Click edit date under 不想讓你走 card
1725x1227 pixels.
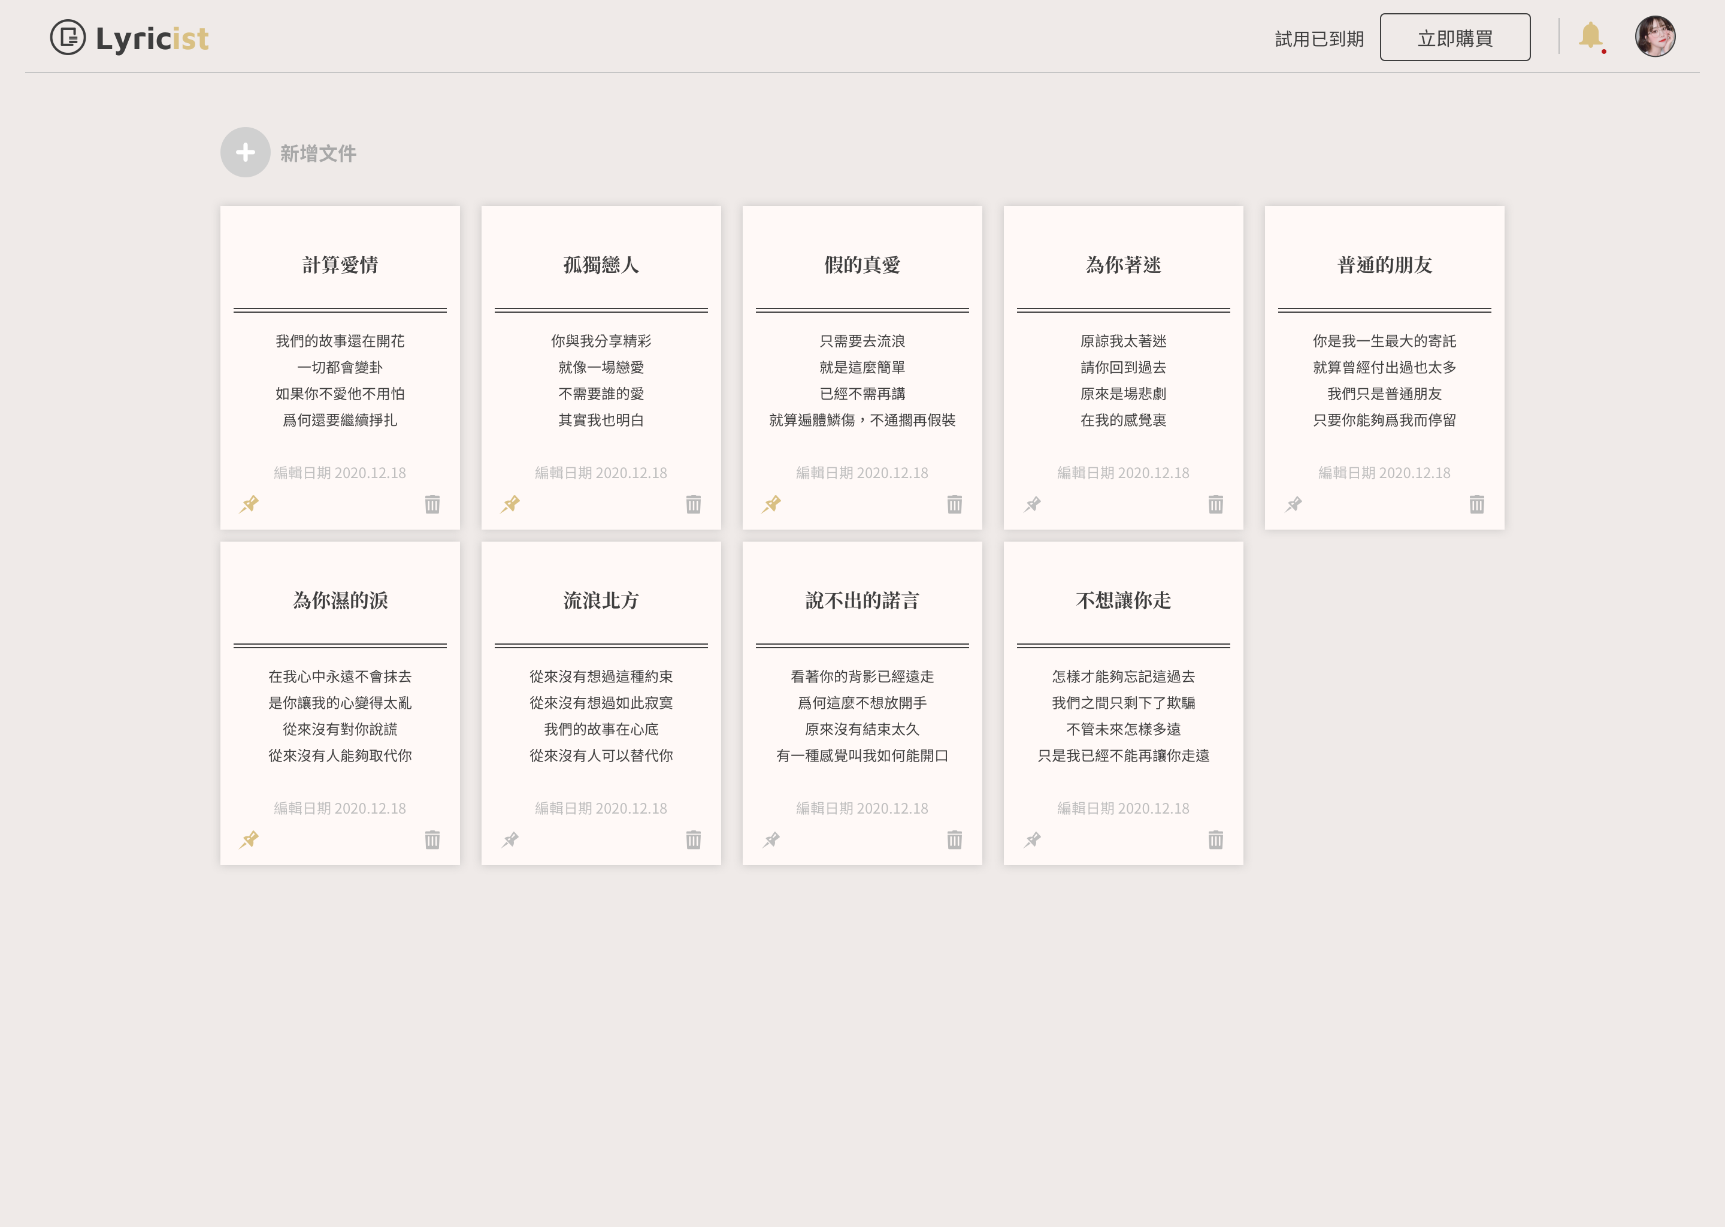1123,808
